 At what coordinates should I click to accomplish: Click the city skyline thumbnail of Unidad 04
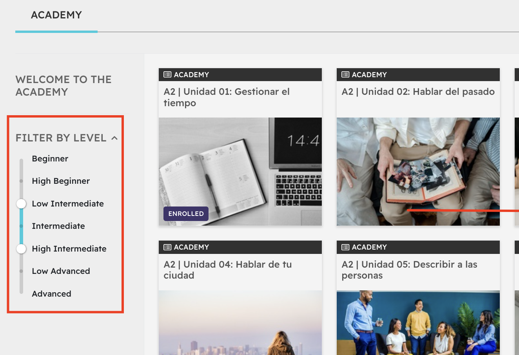tap(240, 322)
